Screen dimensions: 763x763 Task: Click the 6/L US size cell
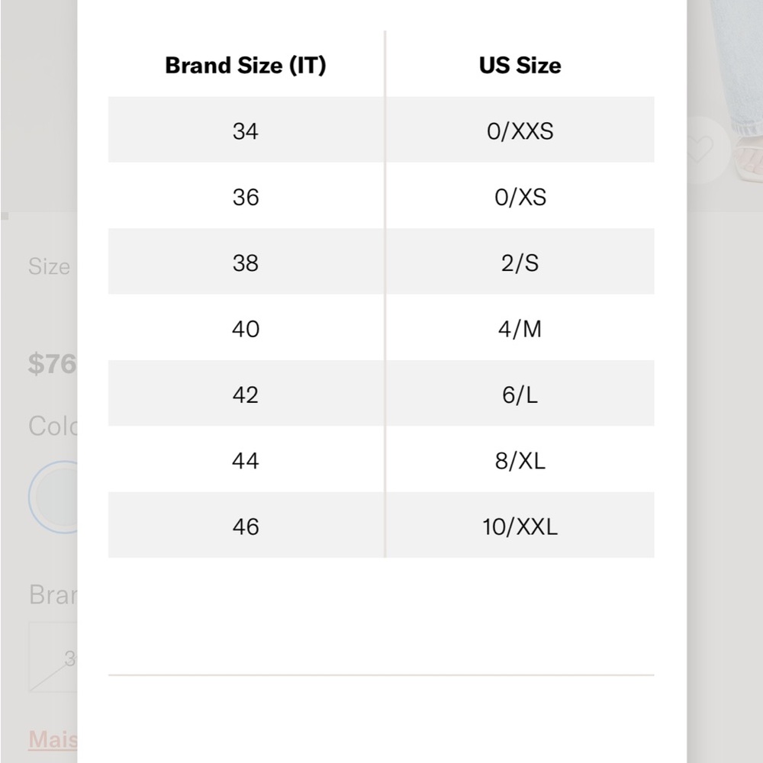[520, 394]
